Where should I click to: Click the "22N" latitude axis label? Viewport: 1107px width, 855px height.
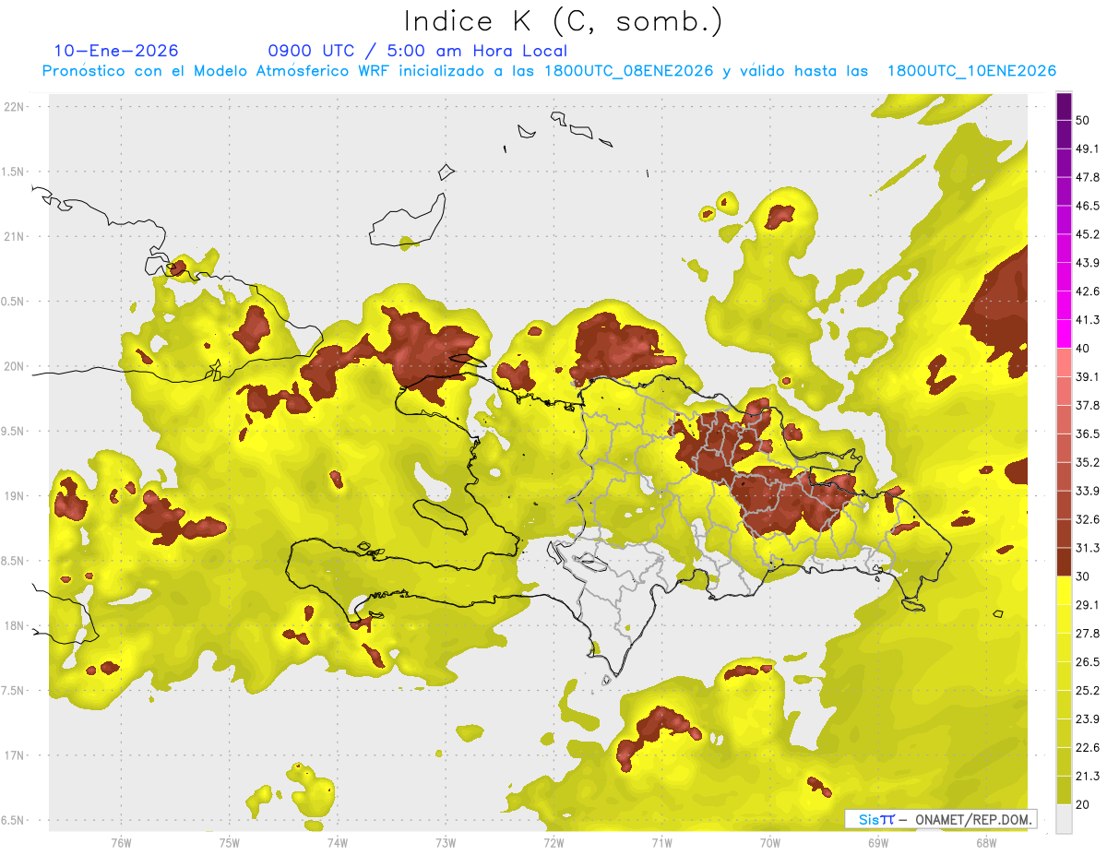pos(13,106)
